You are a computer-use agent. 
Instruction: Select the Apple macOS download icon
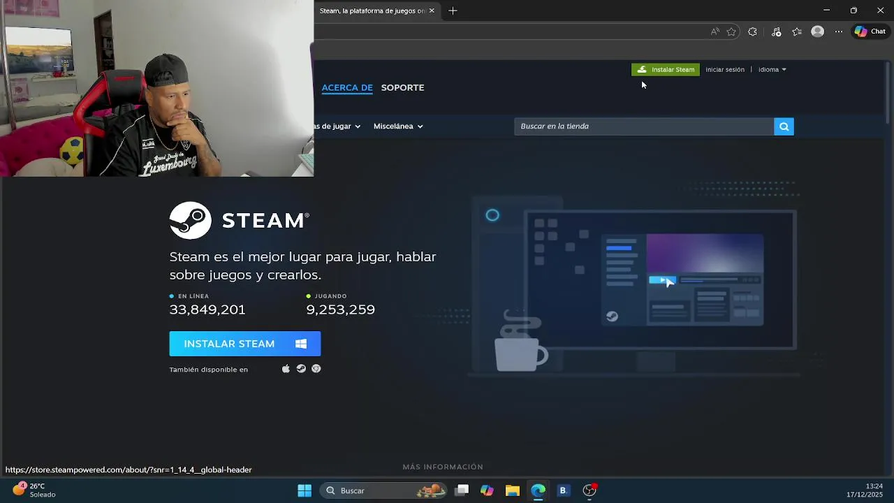pyautogui.click(x=286, y=369)
